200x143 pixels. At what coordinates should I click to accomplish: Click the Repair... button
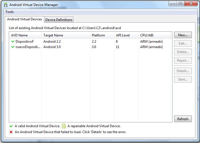coord(183,60)
